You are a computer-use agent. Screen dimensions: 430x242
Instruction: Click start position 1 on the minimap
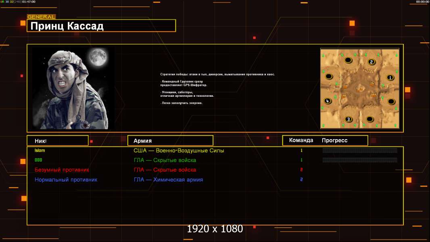(x=390, y=77)
